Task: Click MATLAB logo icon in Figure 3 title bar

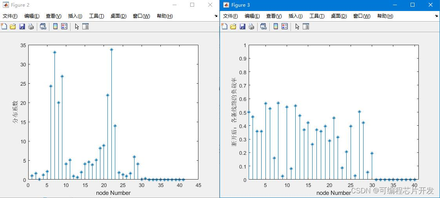Action: tap(226, 5)
